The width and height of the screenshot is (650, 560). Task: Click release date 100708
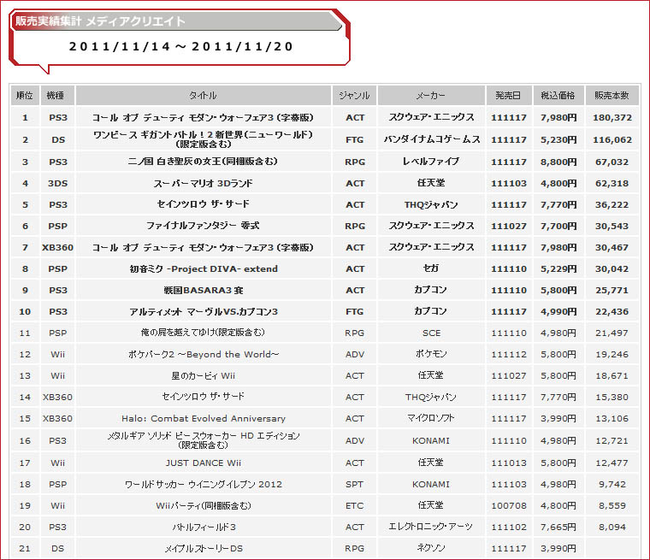tap(509, 506)
